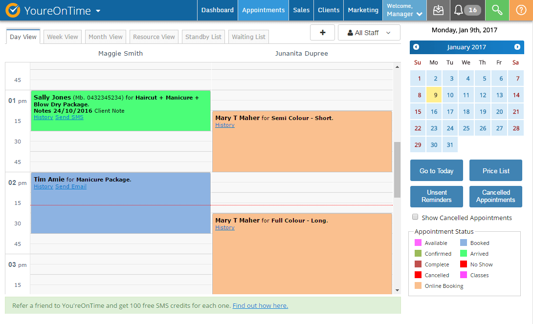The width and height of the screenshot is (533, 324).
Task: Click Price List button
Action: pos(496,171)
